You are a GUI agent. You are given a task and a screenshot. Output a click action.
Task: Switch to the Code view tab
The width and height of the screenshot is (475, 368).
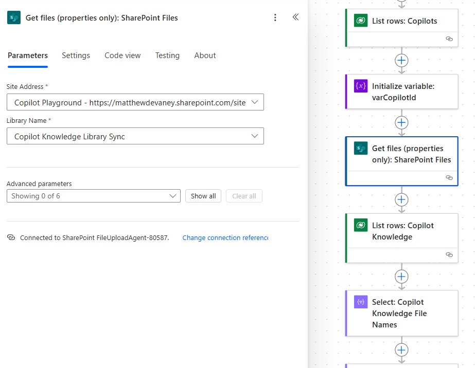(122, 56)
